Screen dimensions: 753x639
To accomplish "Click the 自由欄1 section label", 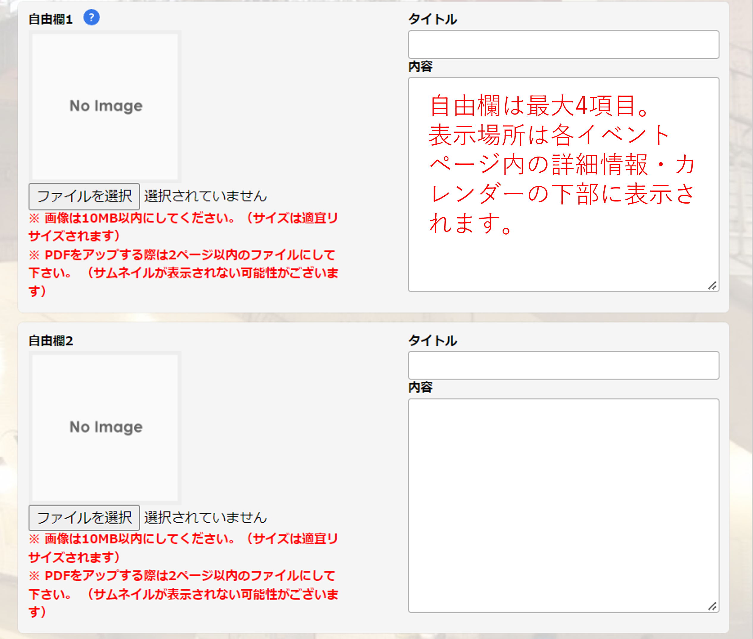I will (x=51, y=19).
